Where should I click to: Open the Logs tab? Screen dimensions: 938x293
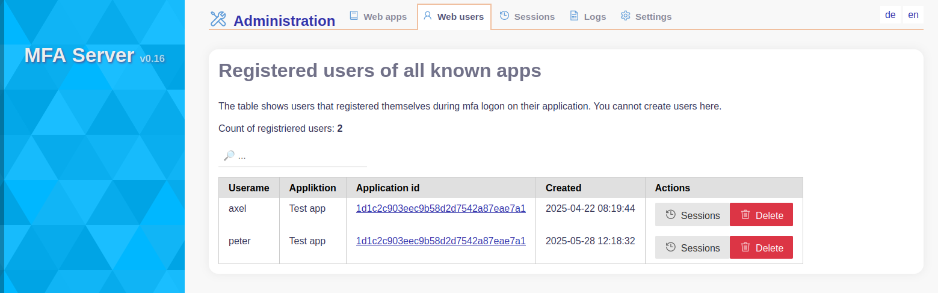(588, 16)
